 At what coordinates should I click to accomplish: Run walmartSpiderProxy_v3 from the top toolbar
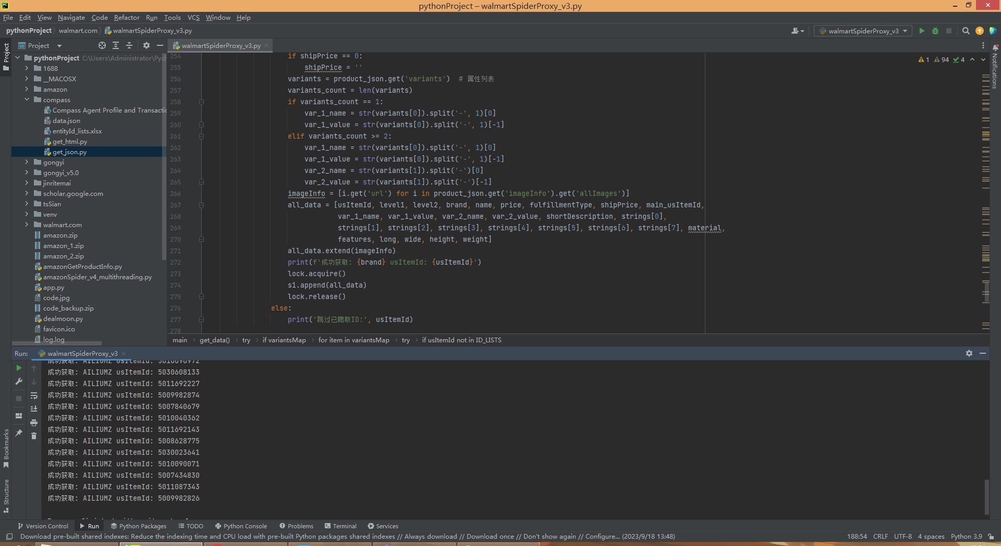click(x=922, y=31)
